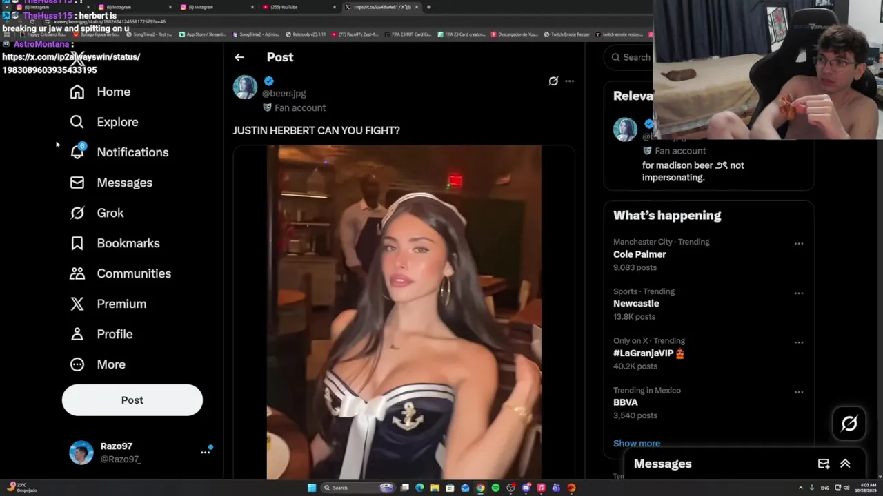
Task: Open Premium in the X sidebar
Action: click(x=108, y=304)
